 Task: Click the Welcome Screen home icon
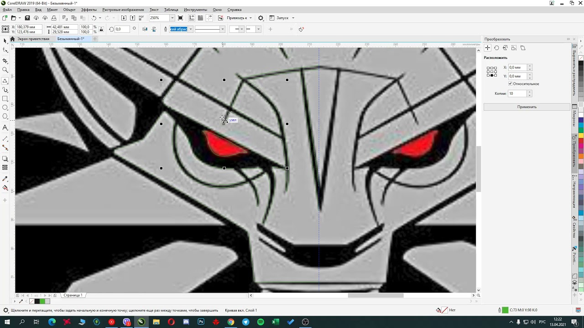coord(12,39)
